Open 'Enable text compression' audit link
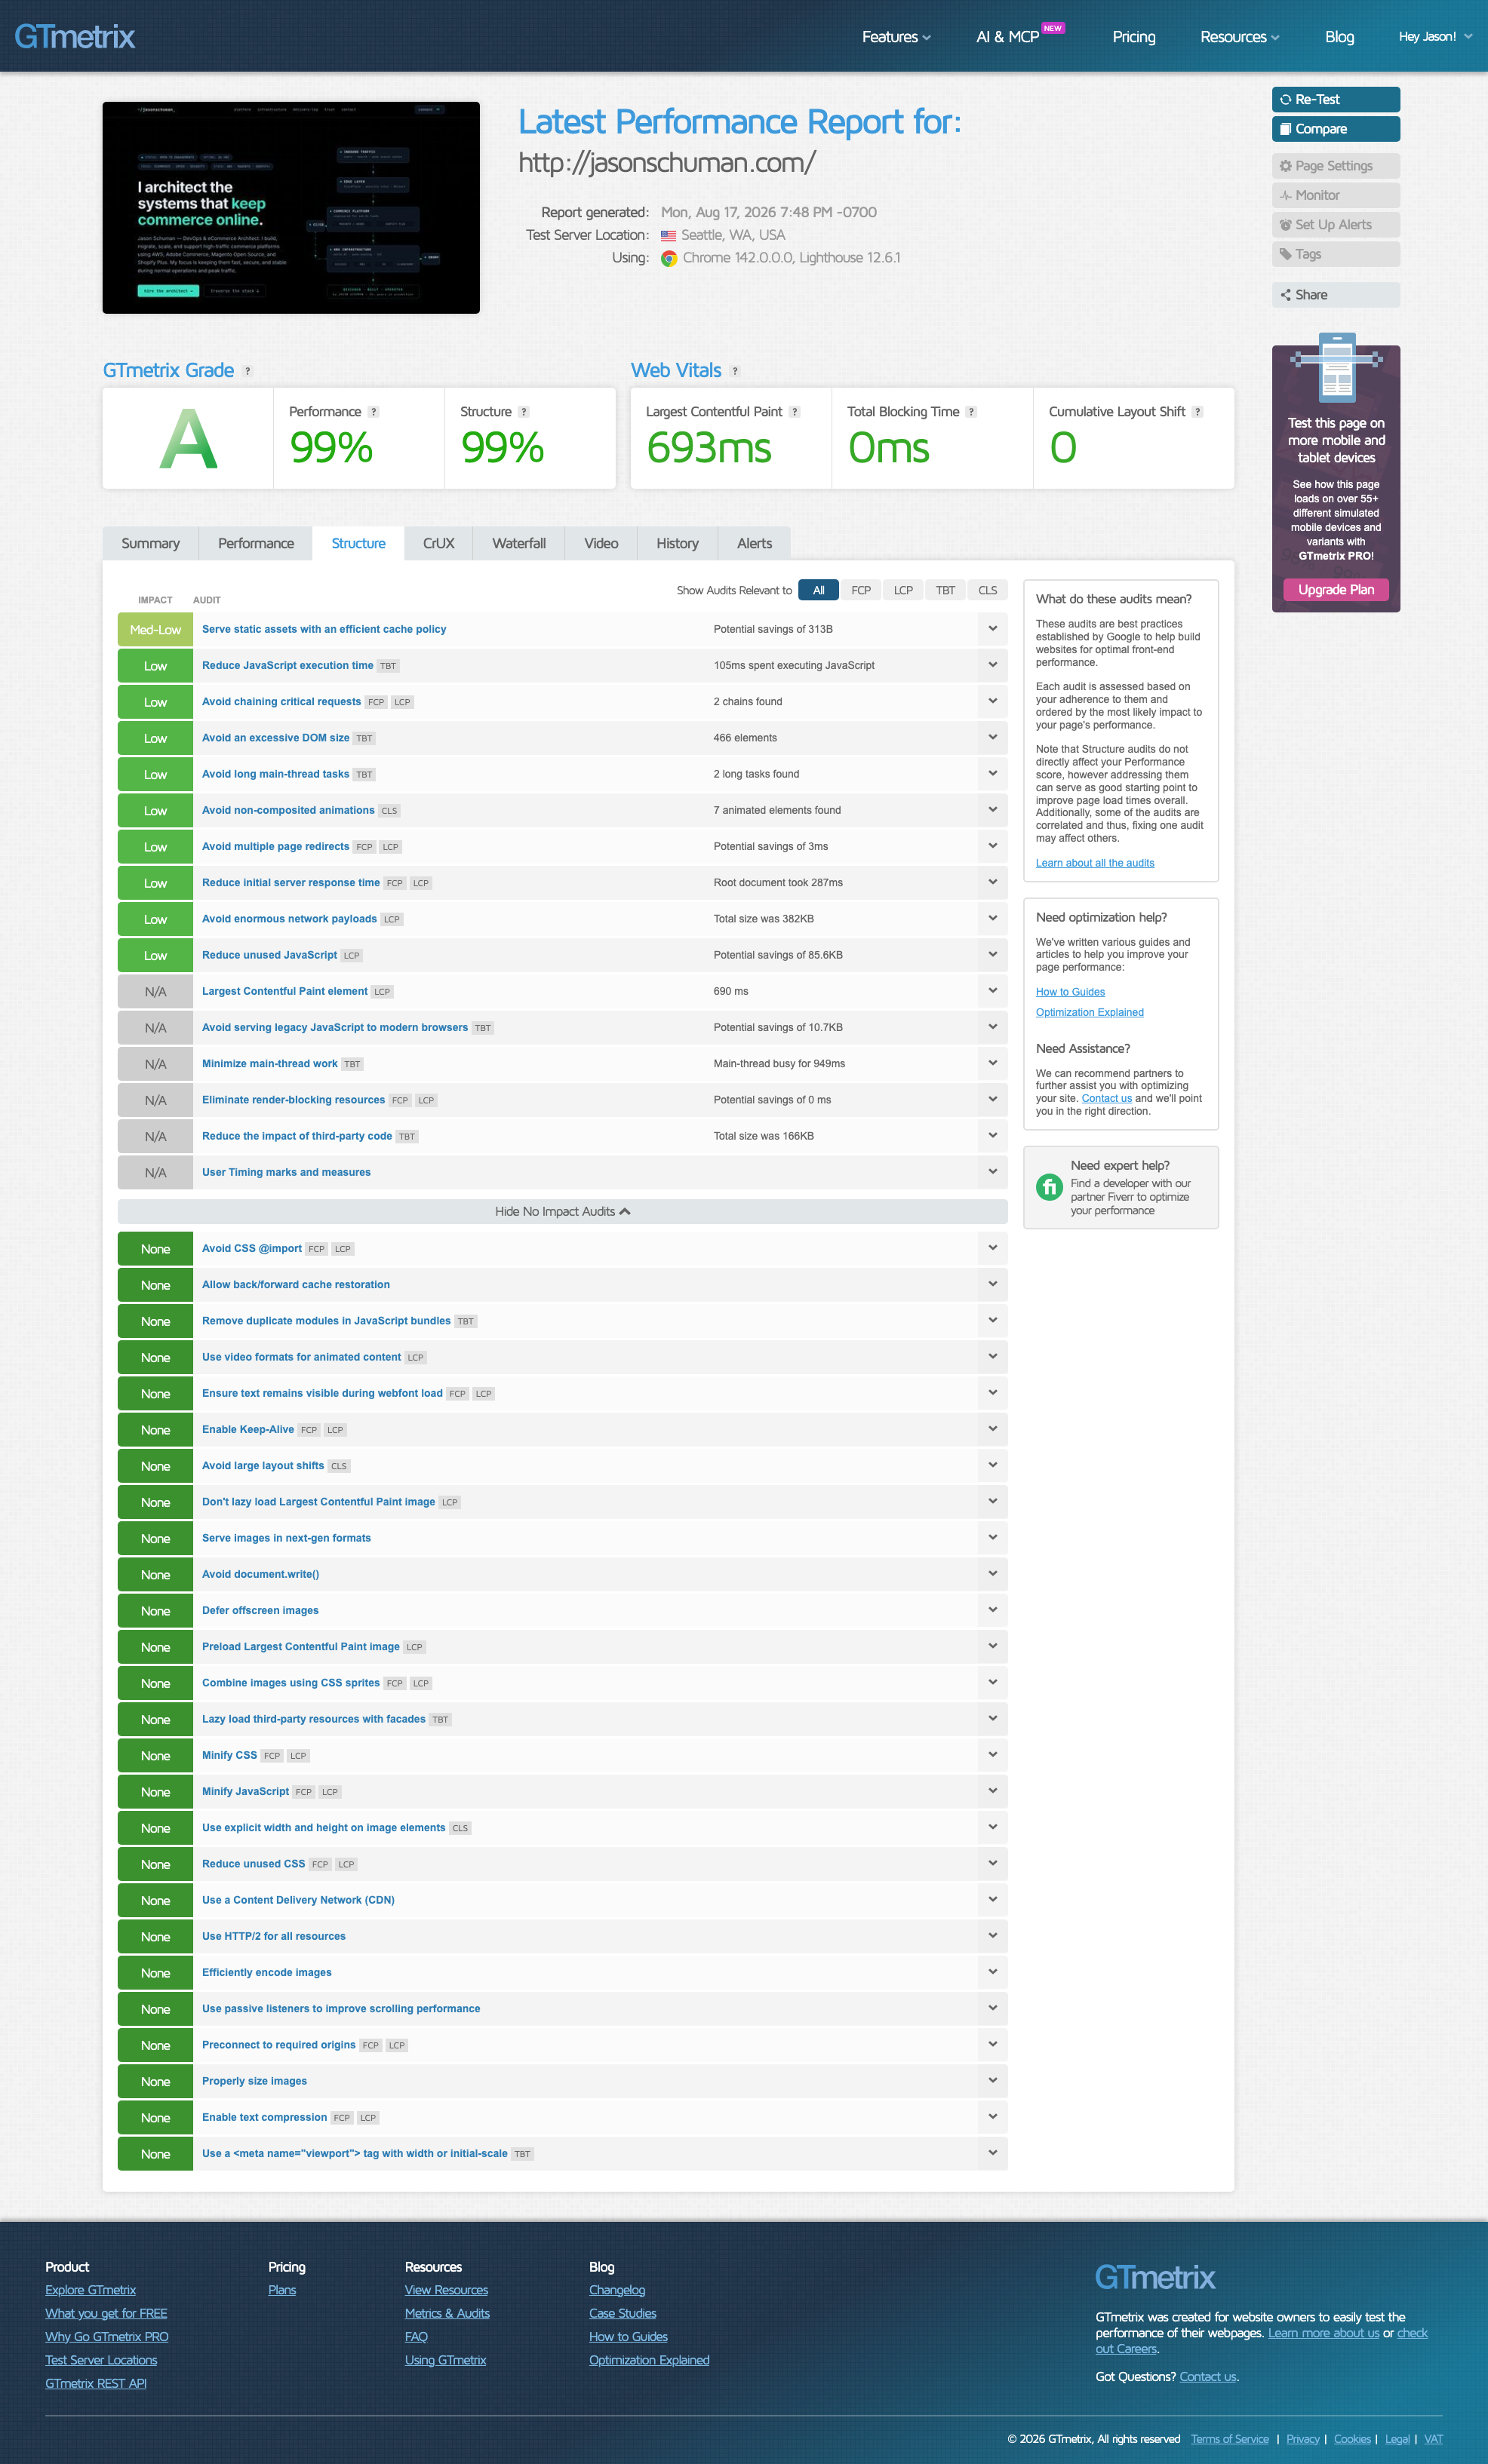Screen dimensions: 1488x2464 click(x=264, y=2117)
